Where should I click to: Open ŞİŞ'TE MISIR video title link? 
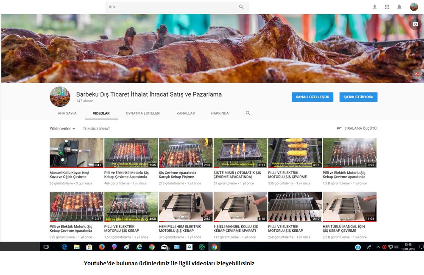coord(237,175)
